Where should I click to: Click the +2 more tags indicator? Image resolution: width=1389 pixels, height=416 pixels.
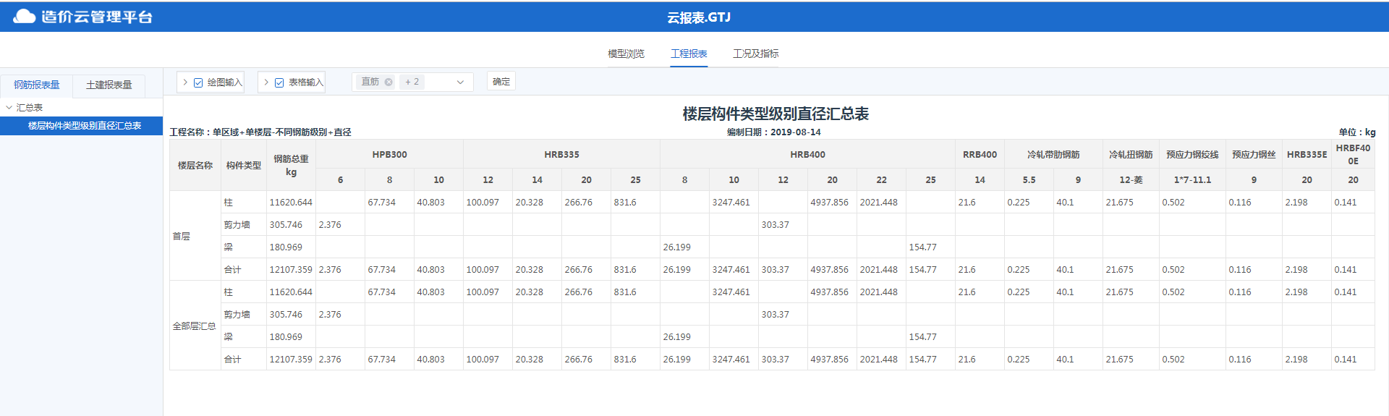[412, 82]
